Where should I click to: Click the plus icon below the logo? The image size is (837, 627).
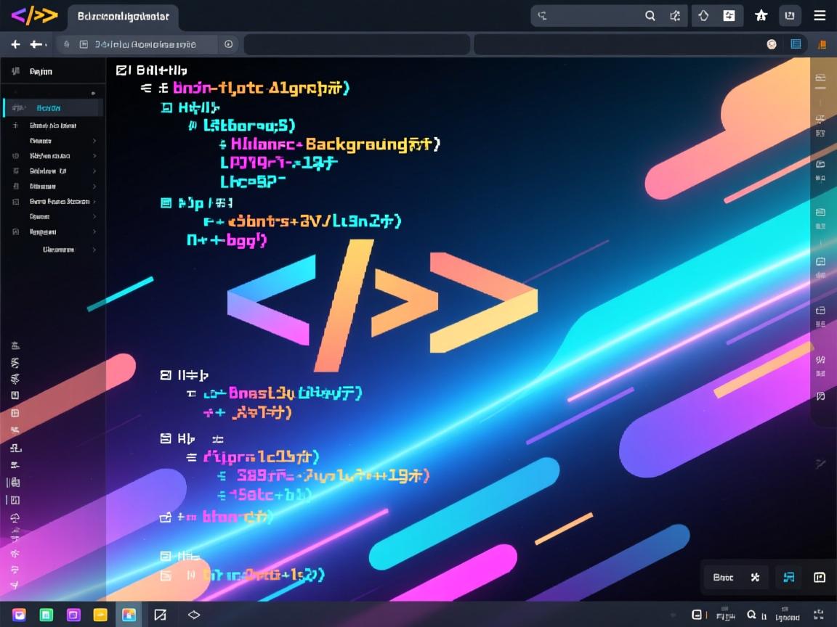click(15, 44)
